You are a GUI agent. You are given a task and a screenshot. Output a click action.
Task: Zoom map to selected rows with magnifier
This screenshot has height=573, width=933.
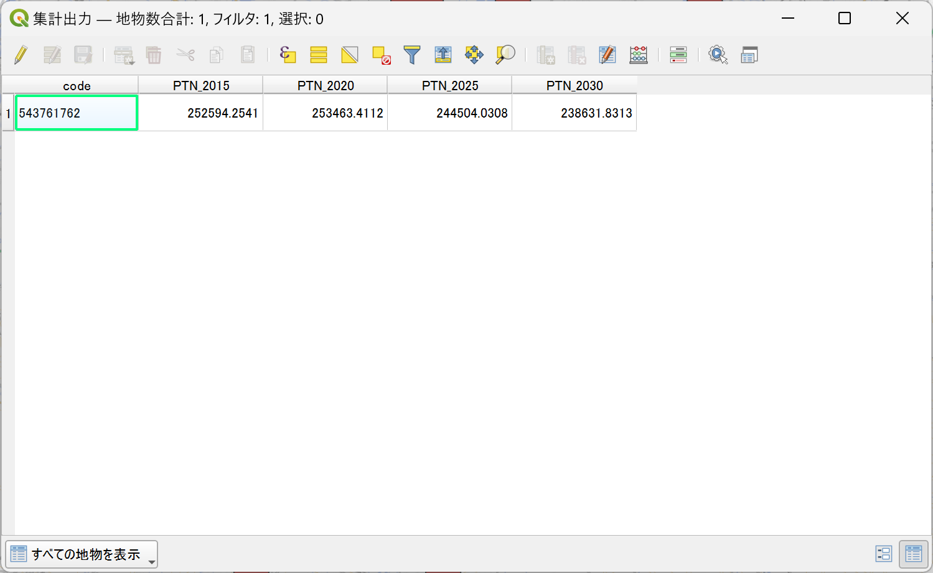pos(505,55)
